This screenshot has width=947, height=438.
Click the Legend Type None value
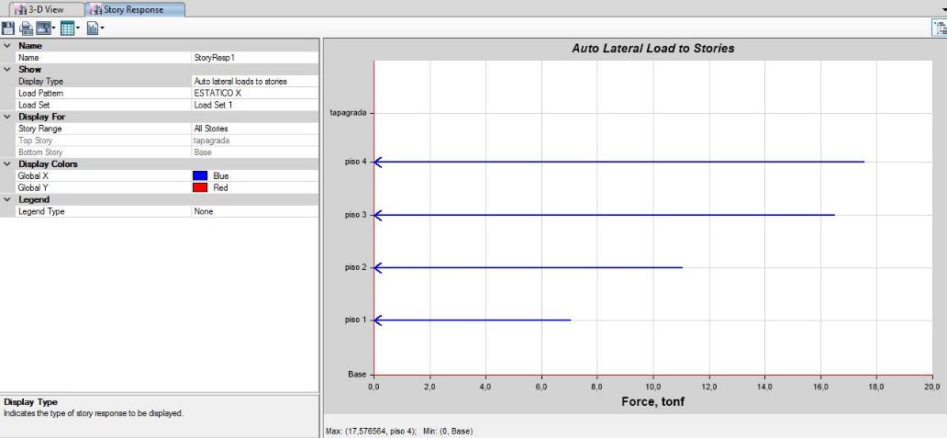click(254, 211)
